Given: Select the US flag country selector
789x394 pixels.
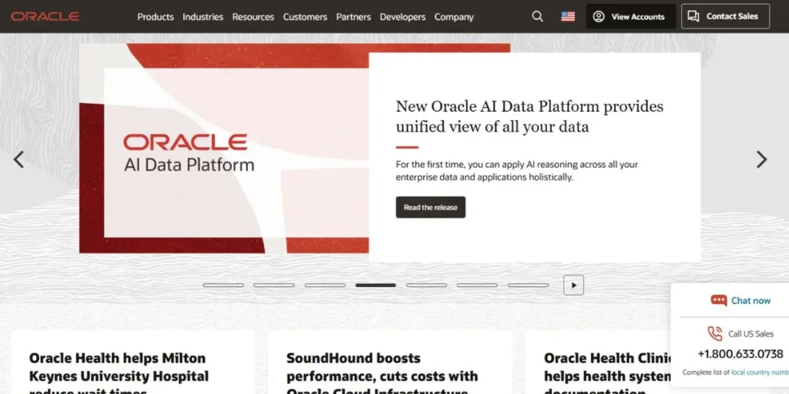Looking at the screenshot, I should tap(568, 17).
